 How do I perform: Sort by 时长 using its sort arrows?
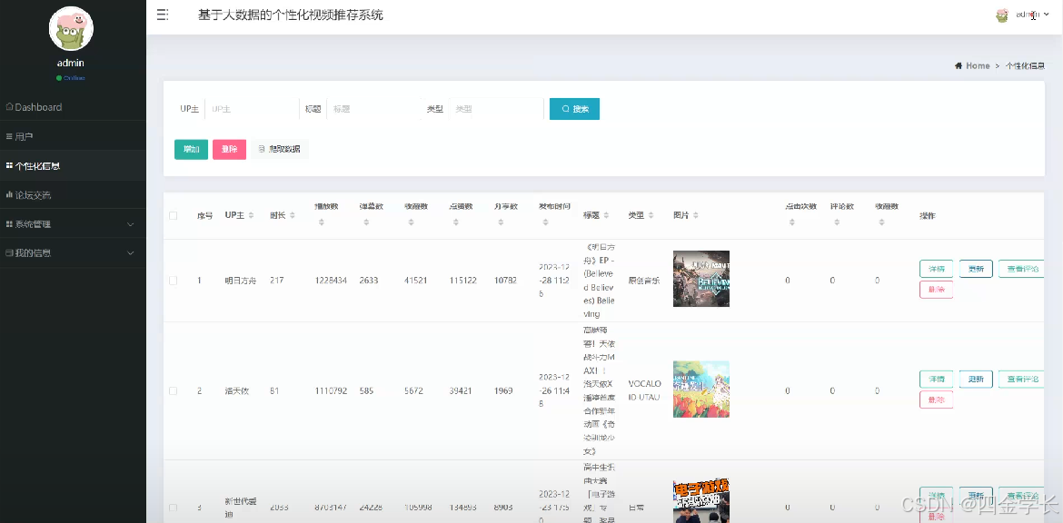pyautogui.click(x=293, y=215)
